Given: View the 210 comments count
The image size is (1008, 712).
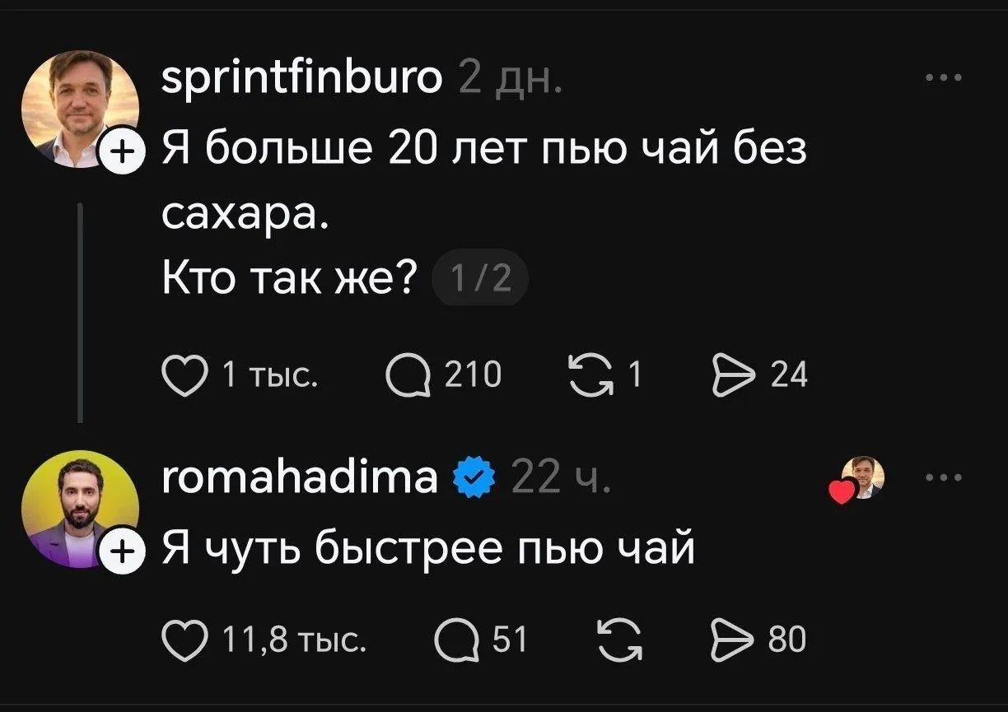Looking at the screenshot, I should 474,374.
